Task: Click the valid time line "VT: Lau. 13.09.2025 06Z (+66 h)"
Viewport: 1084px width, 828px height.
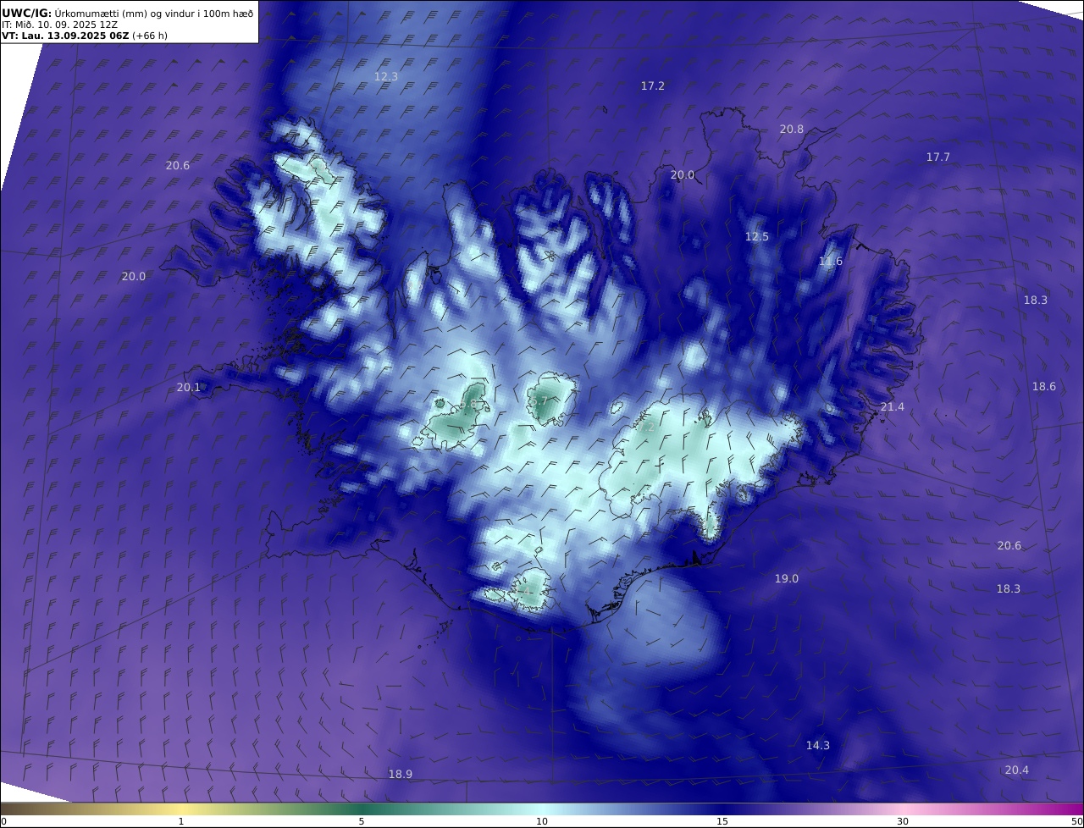Action: tap(84, 36)
